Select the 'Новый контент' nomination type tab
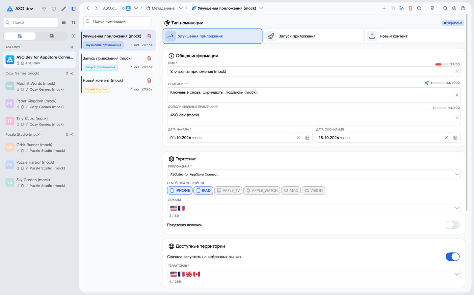 pos(415,36)
